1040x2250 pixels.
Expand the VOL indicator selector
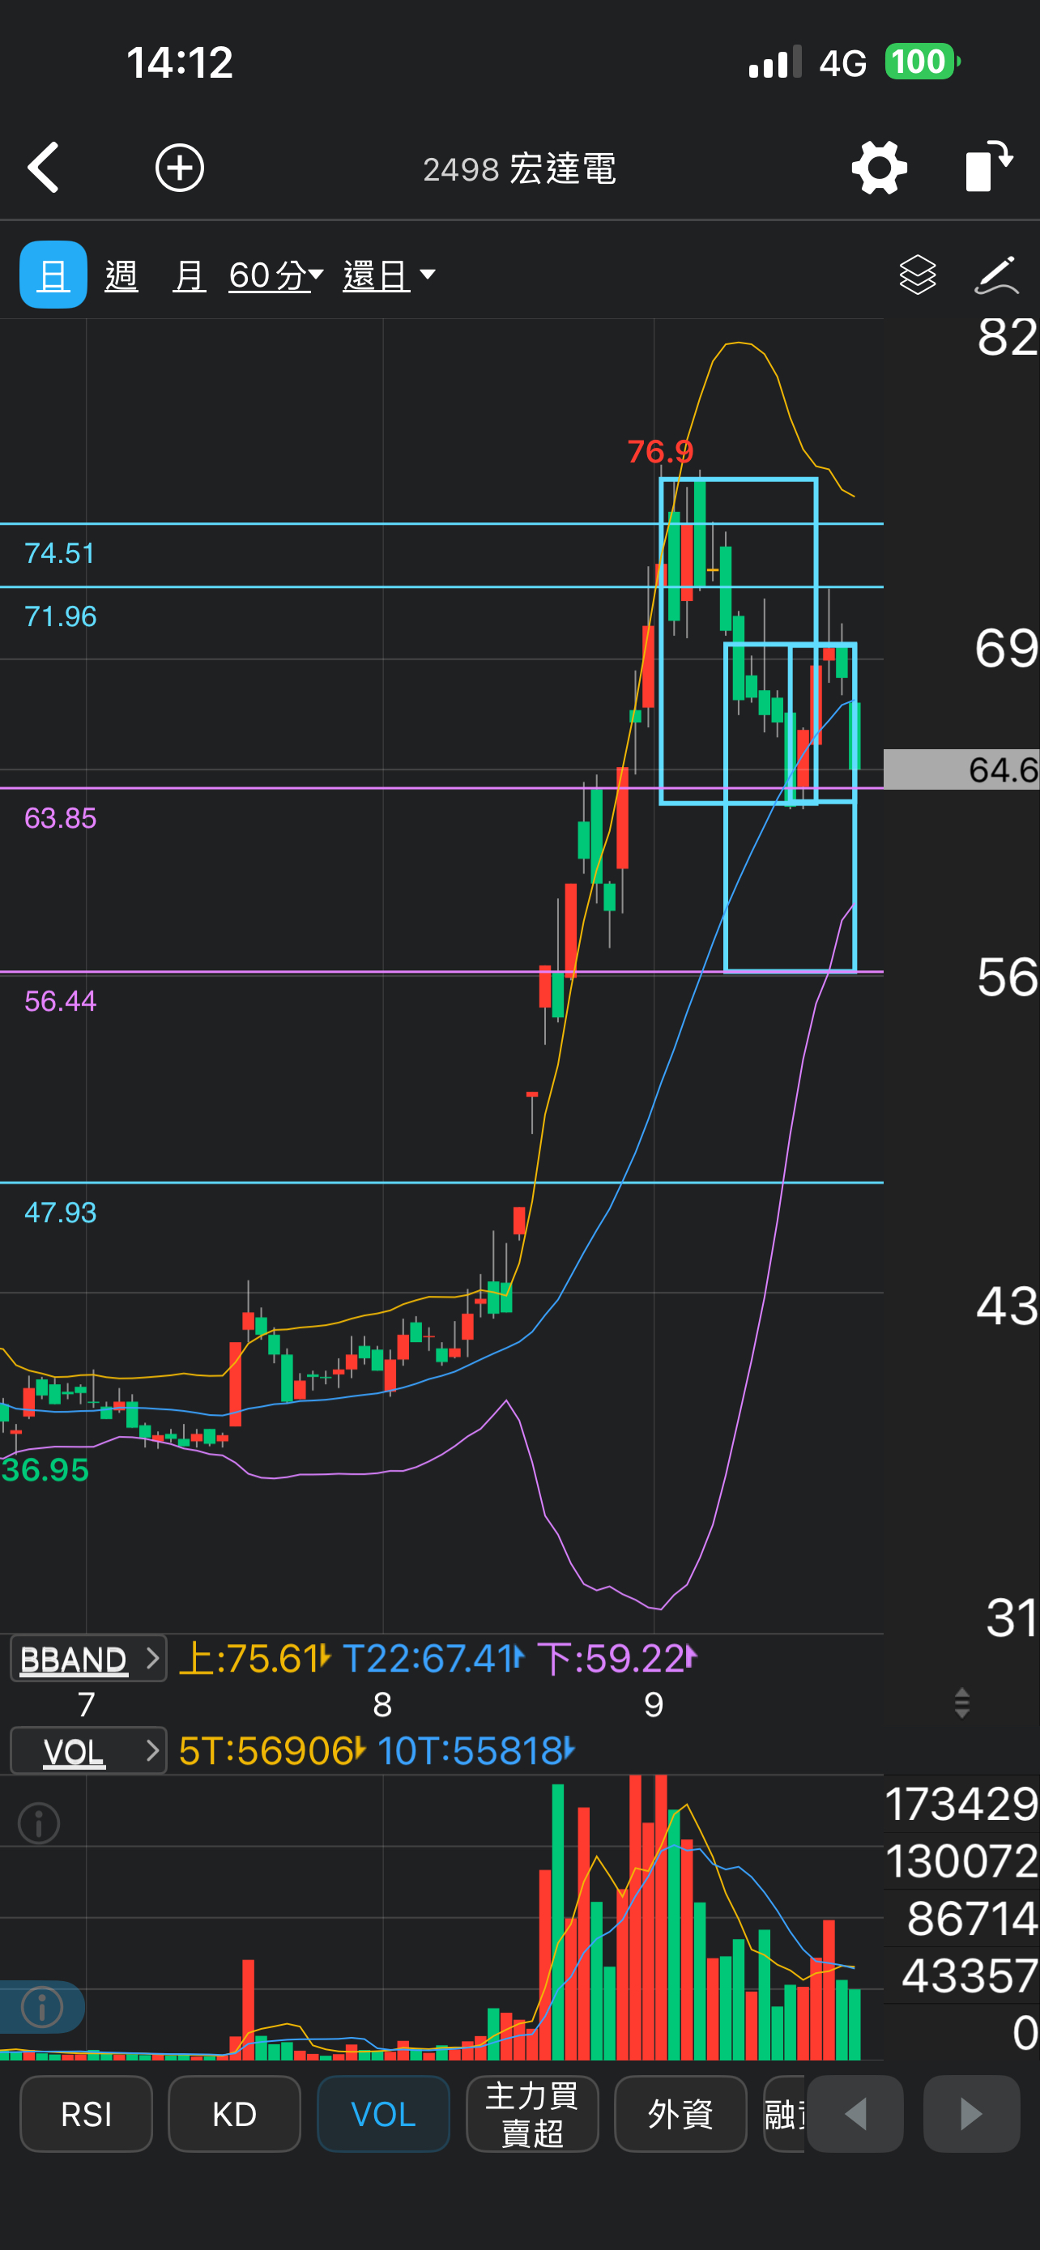88,1750
